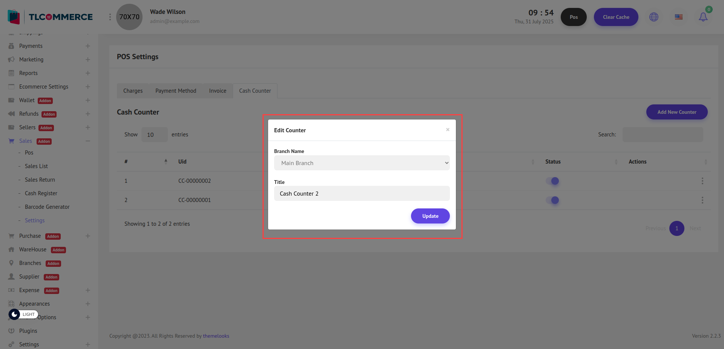724x349 pixels.
Task: Open the Invoice tab
Action: pyautogui.click(x=218, y=91)
